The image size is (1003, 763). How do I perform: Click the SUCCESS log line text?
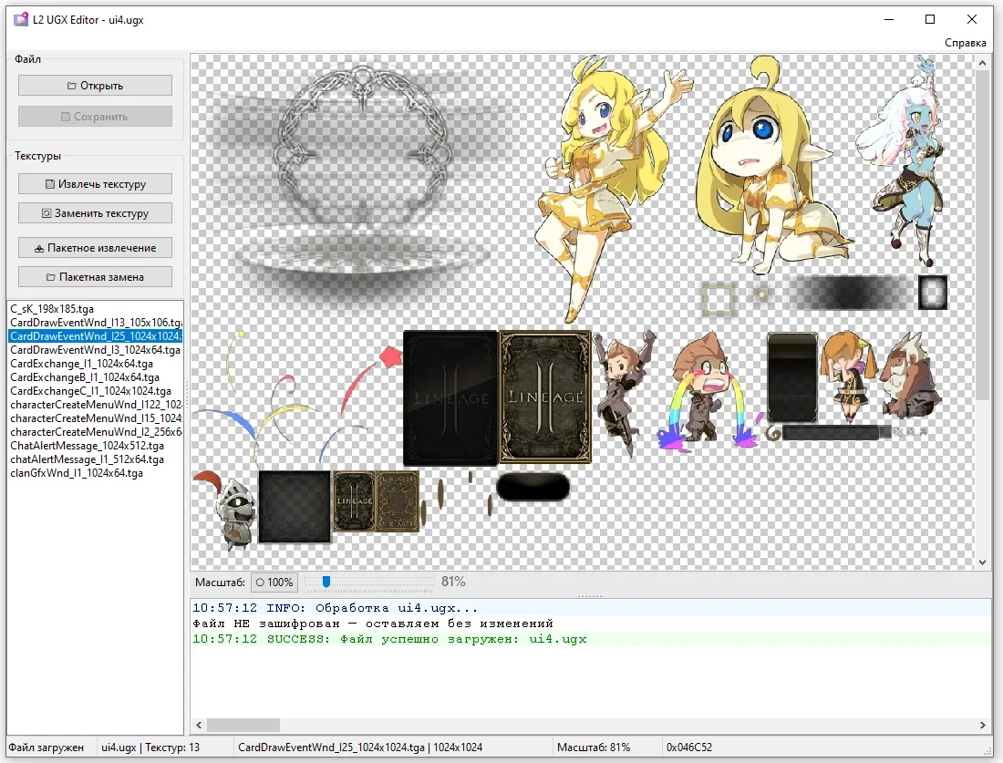tap(389, 639)
